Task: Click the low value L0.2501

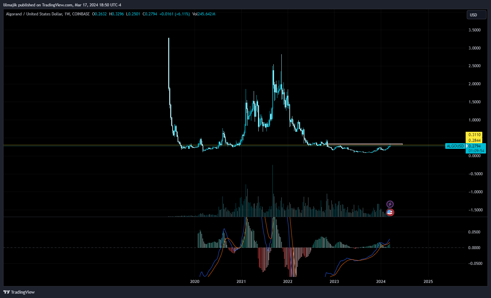Action: pos(133,14)
